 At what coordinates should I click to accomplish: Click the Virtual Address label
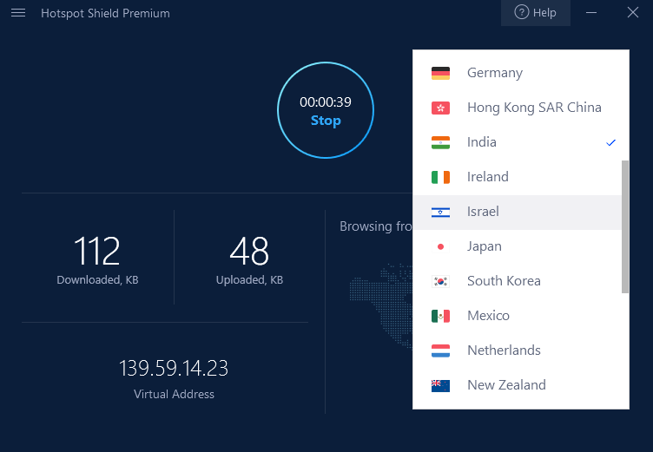[x=174, y=394]
